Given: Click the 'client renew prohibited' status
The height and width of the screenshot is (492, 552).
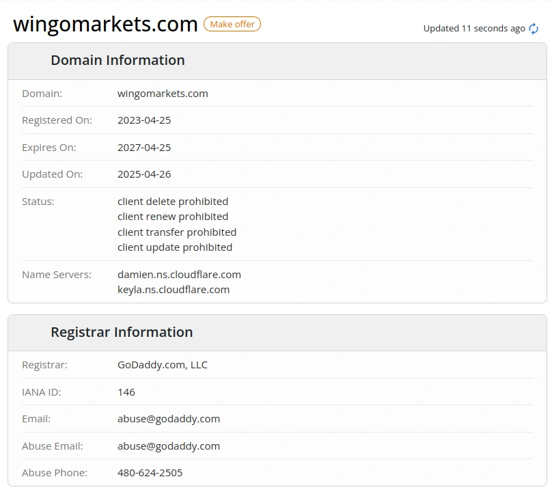Looking at the screenshot, I should click(x=173, y=216).
